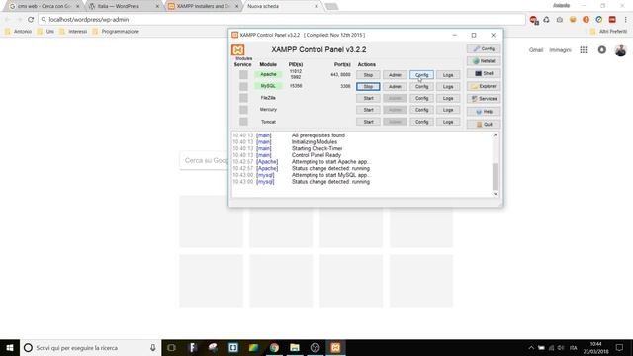Open the FileZilla Logs dropdown
The image size is (633, 356).
pos(448,99)
